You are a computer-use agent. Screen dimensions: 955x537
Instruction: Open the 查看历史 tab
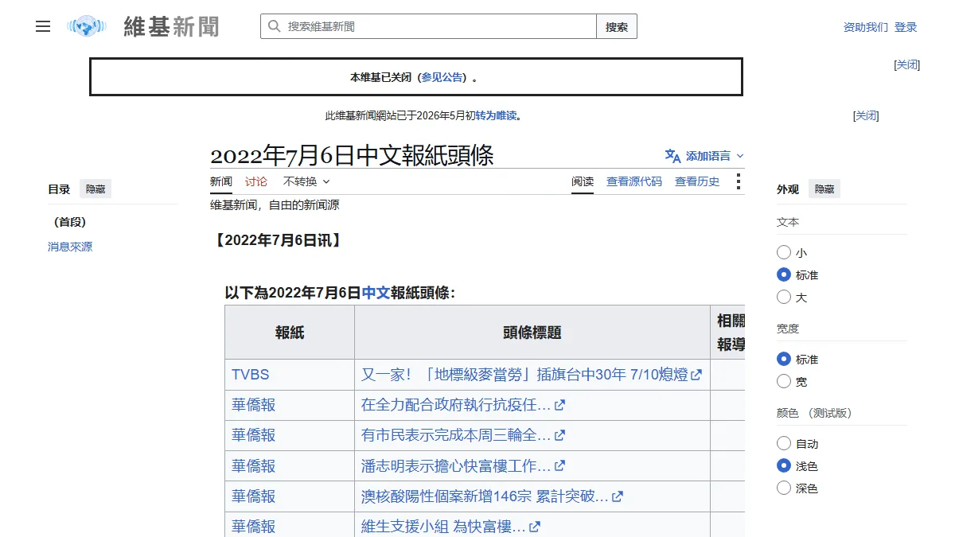coord(697,181)
